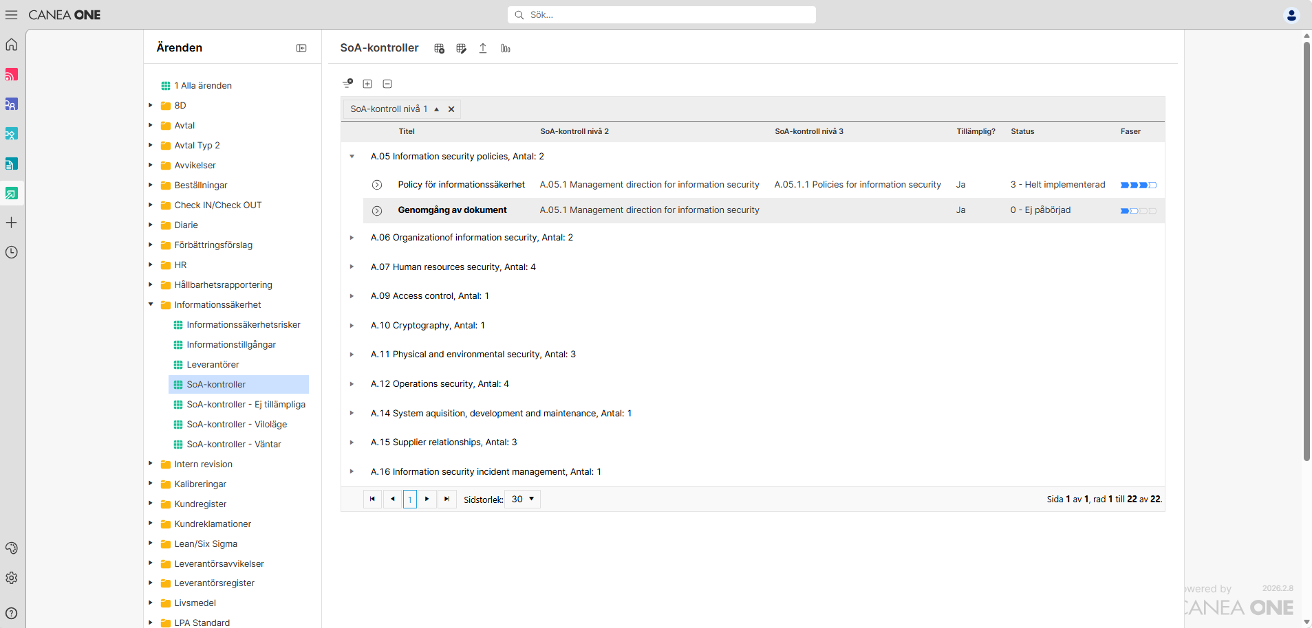
Task: Click the plus add module icon
Action: (12, 223)
